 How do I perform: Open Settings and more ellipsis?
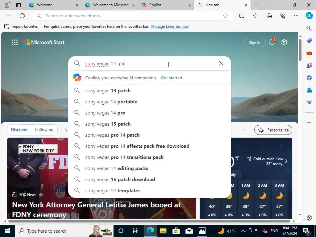pos(296,16)
